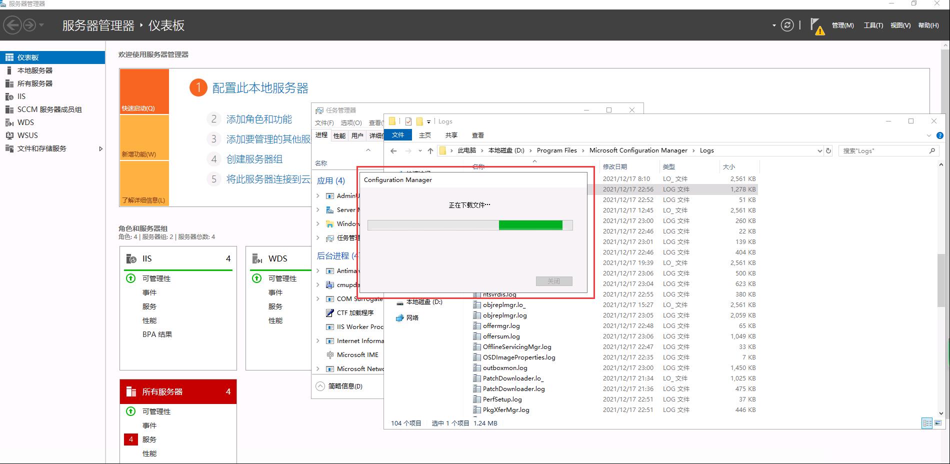Switch to Task Manager 性能 tab
The height and width of the screenshot is (464, 950).
point(339,136)
